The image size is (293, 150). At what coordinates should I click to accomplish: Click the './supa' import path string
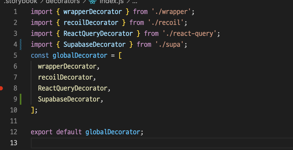tap(169, 45)
